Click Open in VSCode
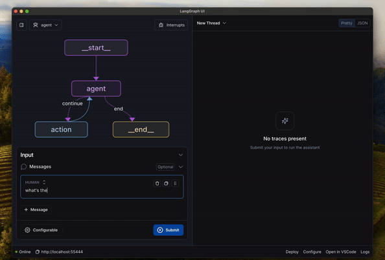385x260 pixels. 341,252
